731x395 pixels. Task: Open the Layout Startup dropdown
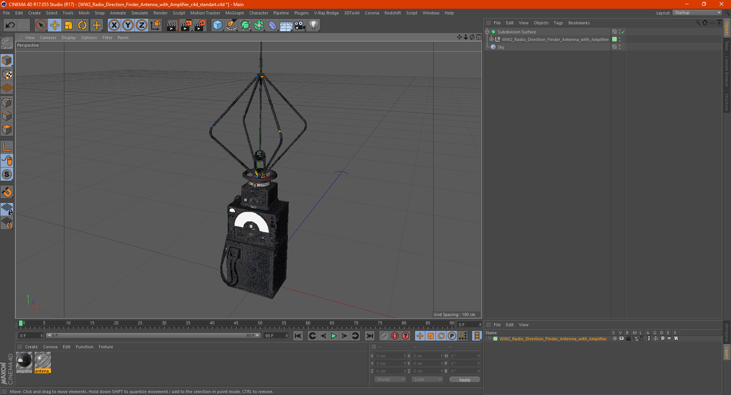(697, 13)
